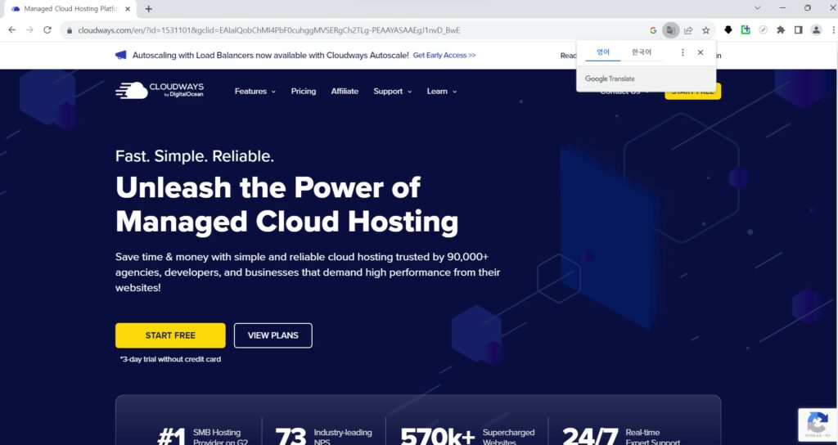
Task: Select the 한국어 tab in translate popup
Action: [x=642, y=52]
